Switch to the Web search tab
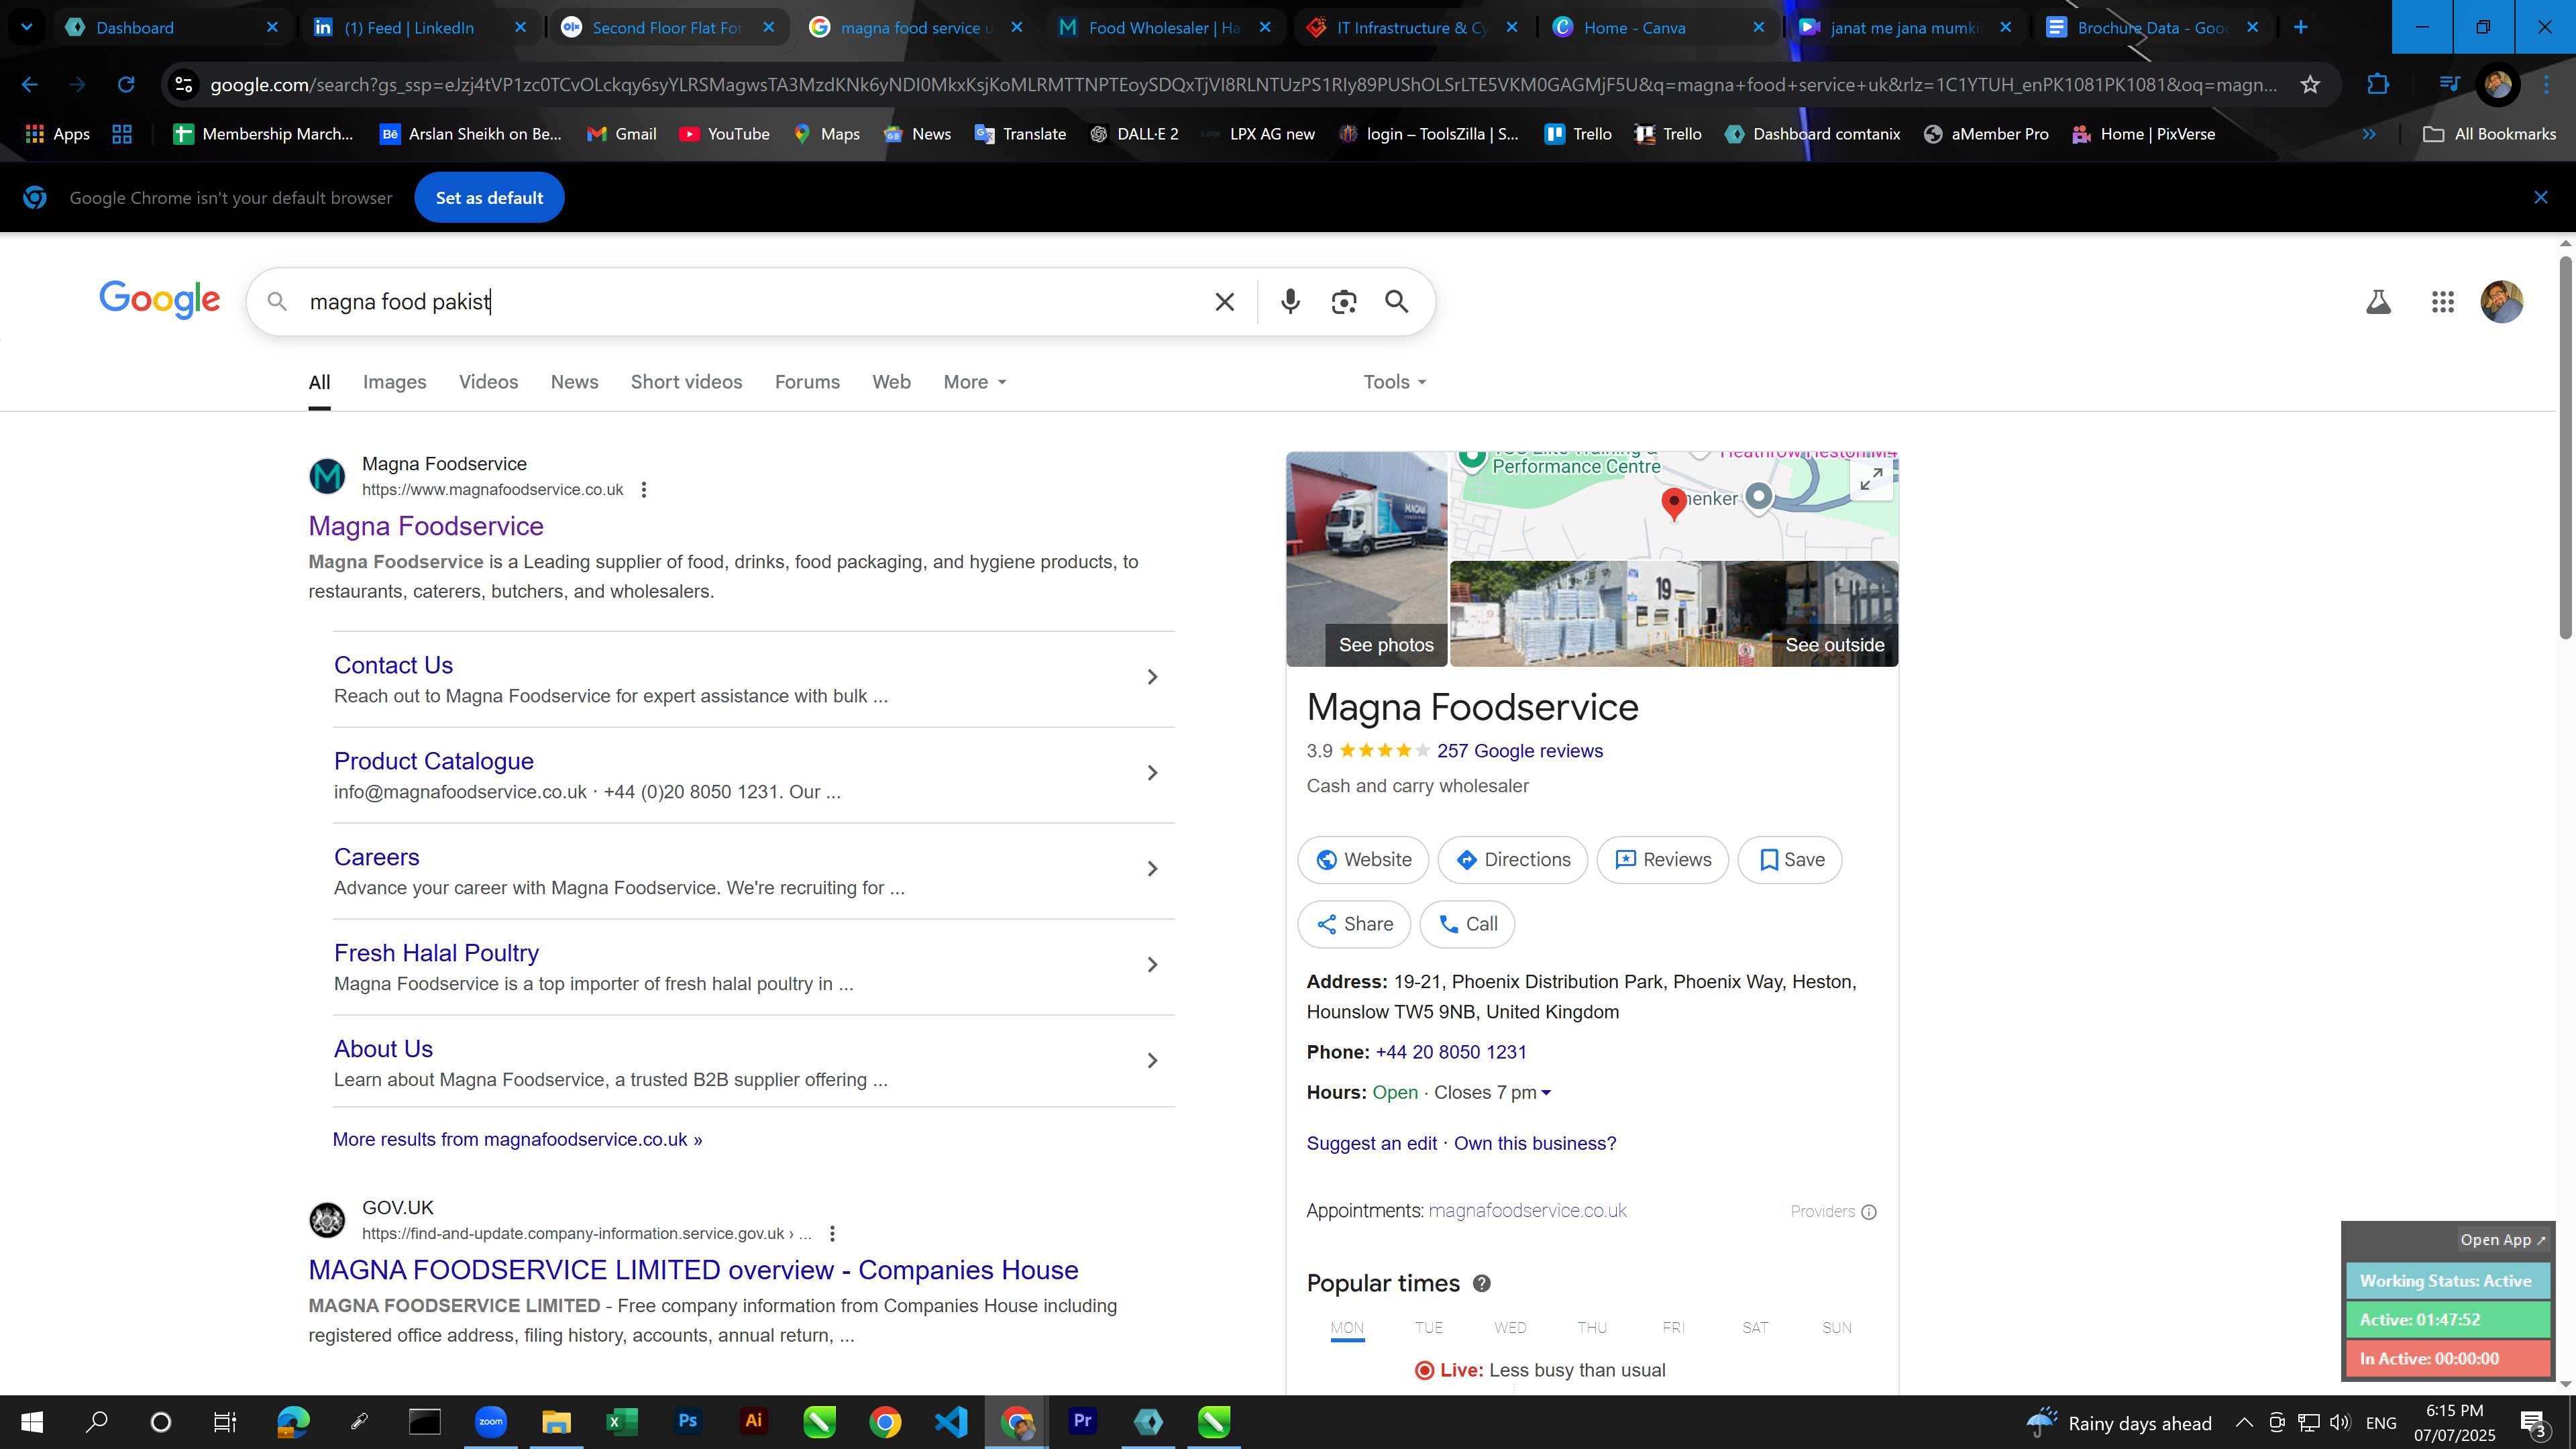This screenshot has height=1449, width=2576. [x=891, y=382]
